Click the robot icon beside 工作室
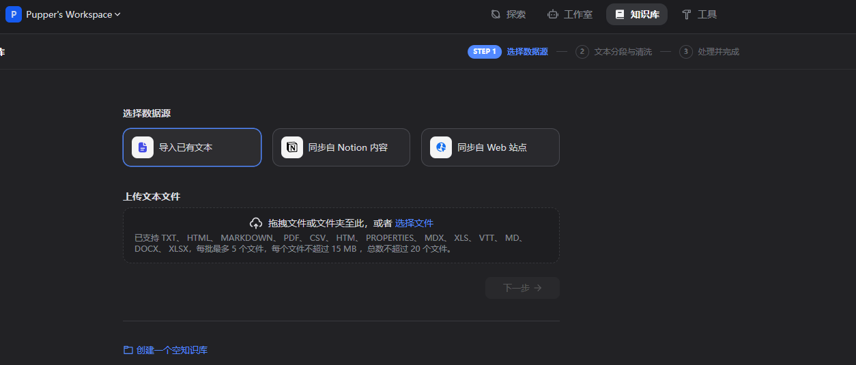This screenshot has height=365, width=856. [x=553, y=14]
